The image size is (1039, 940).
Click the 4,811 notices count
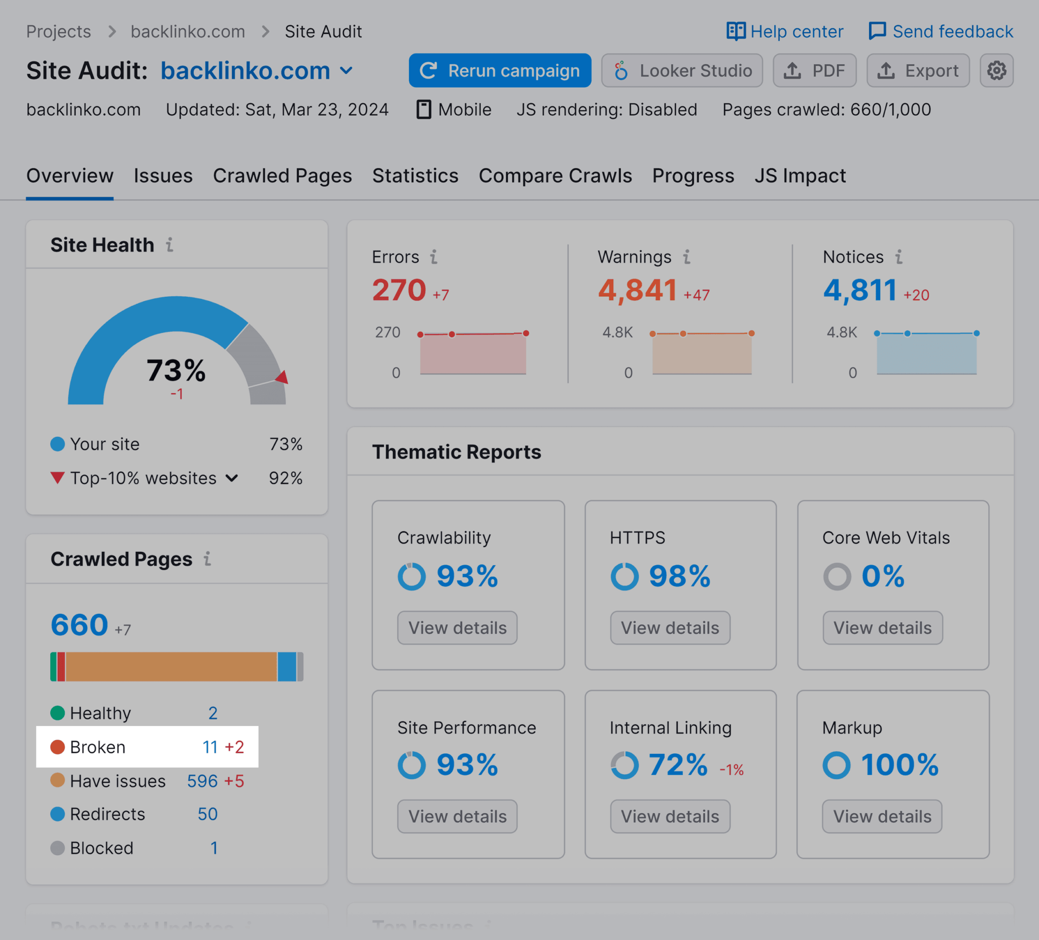pyautogui.click(x=859, y=290)
